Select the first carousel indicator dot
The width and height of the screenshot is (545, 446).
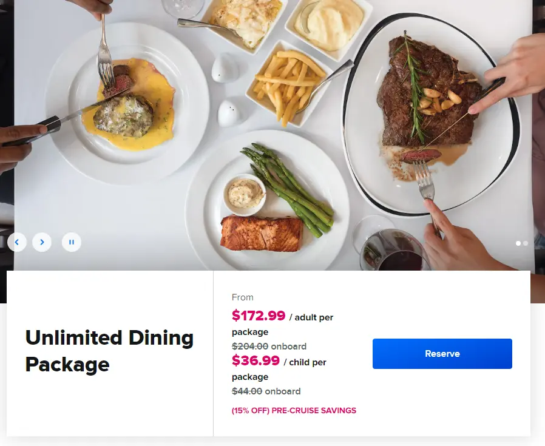click(517, 243)
